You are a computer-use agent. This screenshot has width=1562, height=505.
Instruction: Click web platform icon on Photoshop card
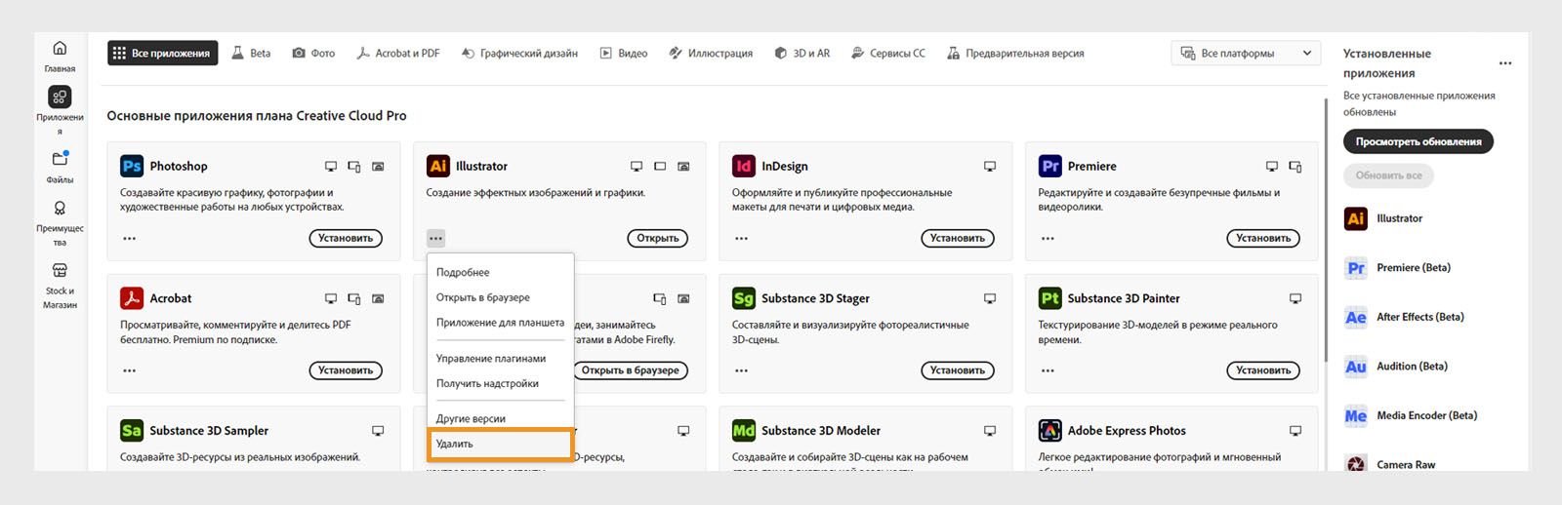pyautogui.click(x=378, y=167)
